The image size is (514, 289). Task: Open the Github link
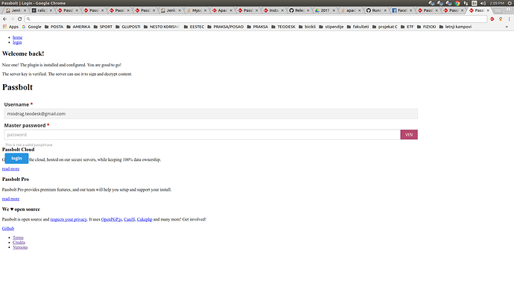8,229
